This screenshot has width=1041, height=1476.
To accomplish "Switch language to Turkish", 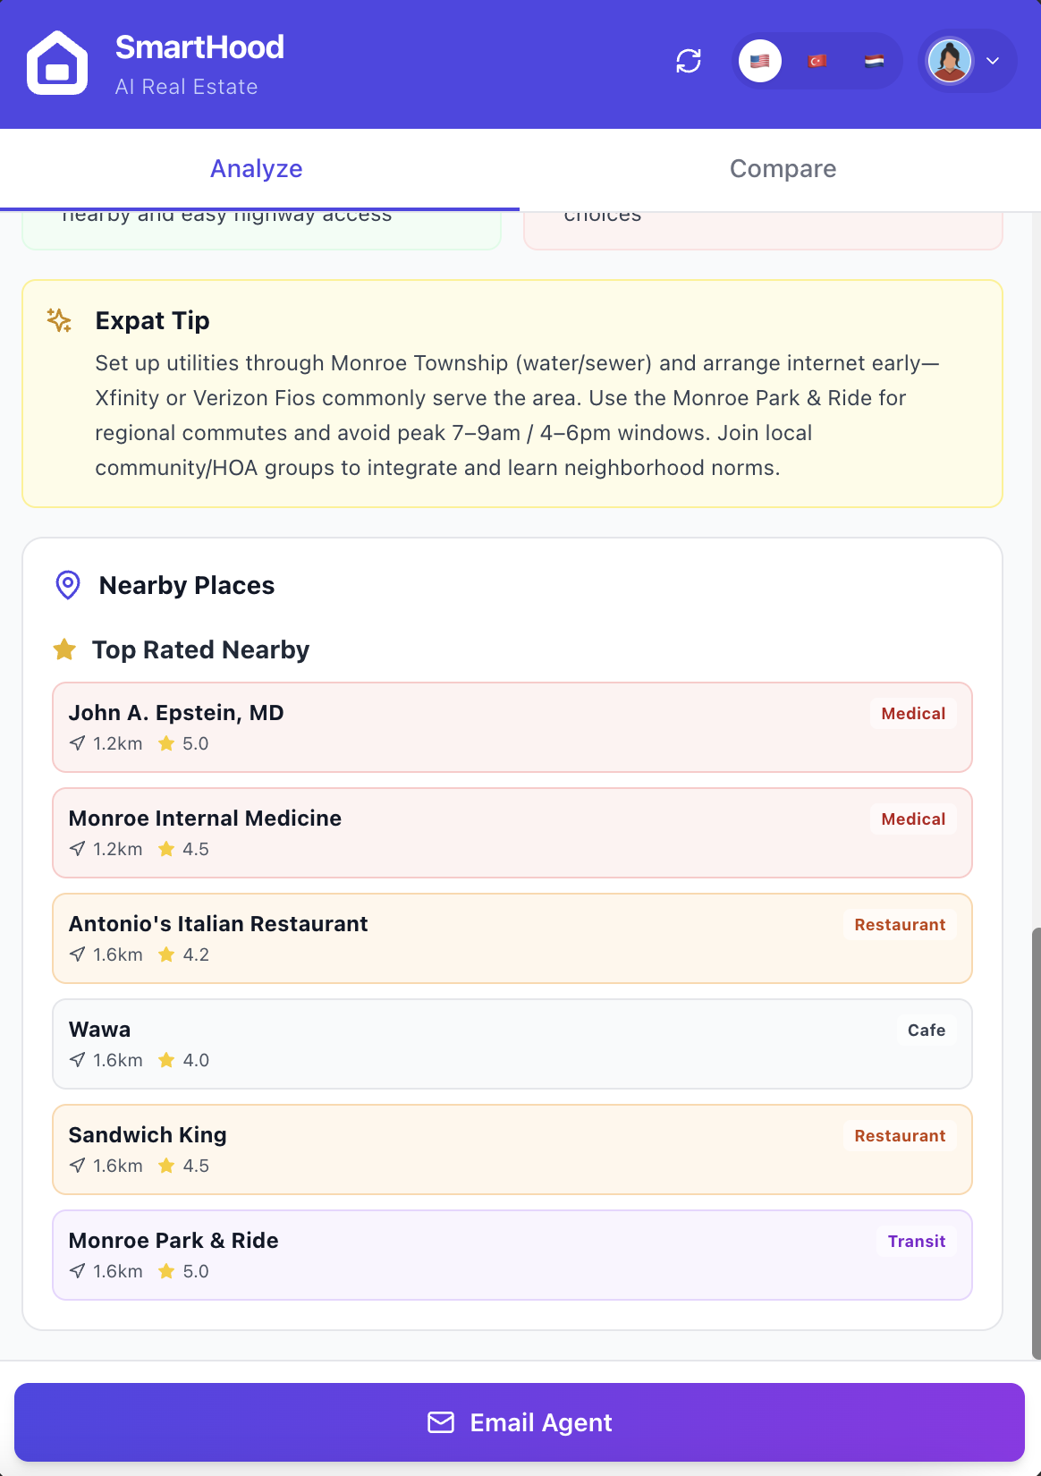I will (x=817, y=61).
